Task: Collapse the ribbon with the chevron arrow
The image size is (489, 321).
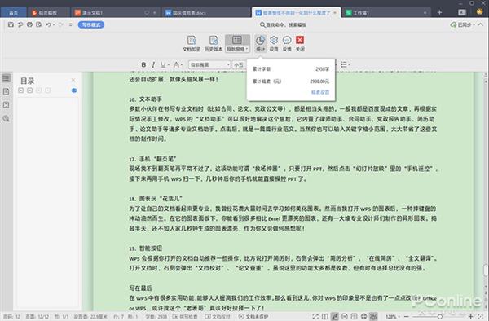Action: coord(481,24)
